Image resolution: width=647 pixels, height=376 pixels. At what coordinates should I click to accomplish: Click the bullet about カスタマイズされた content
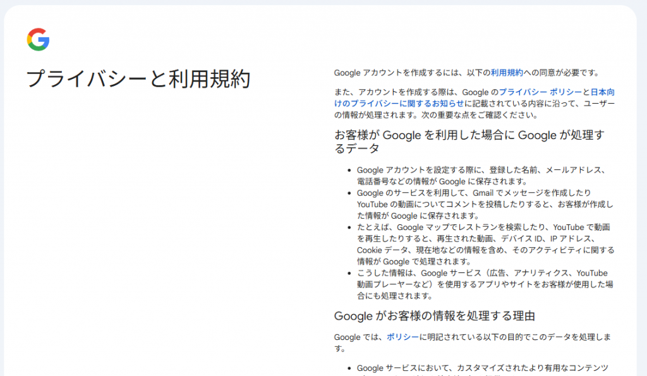coord(482,368)
